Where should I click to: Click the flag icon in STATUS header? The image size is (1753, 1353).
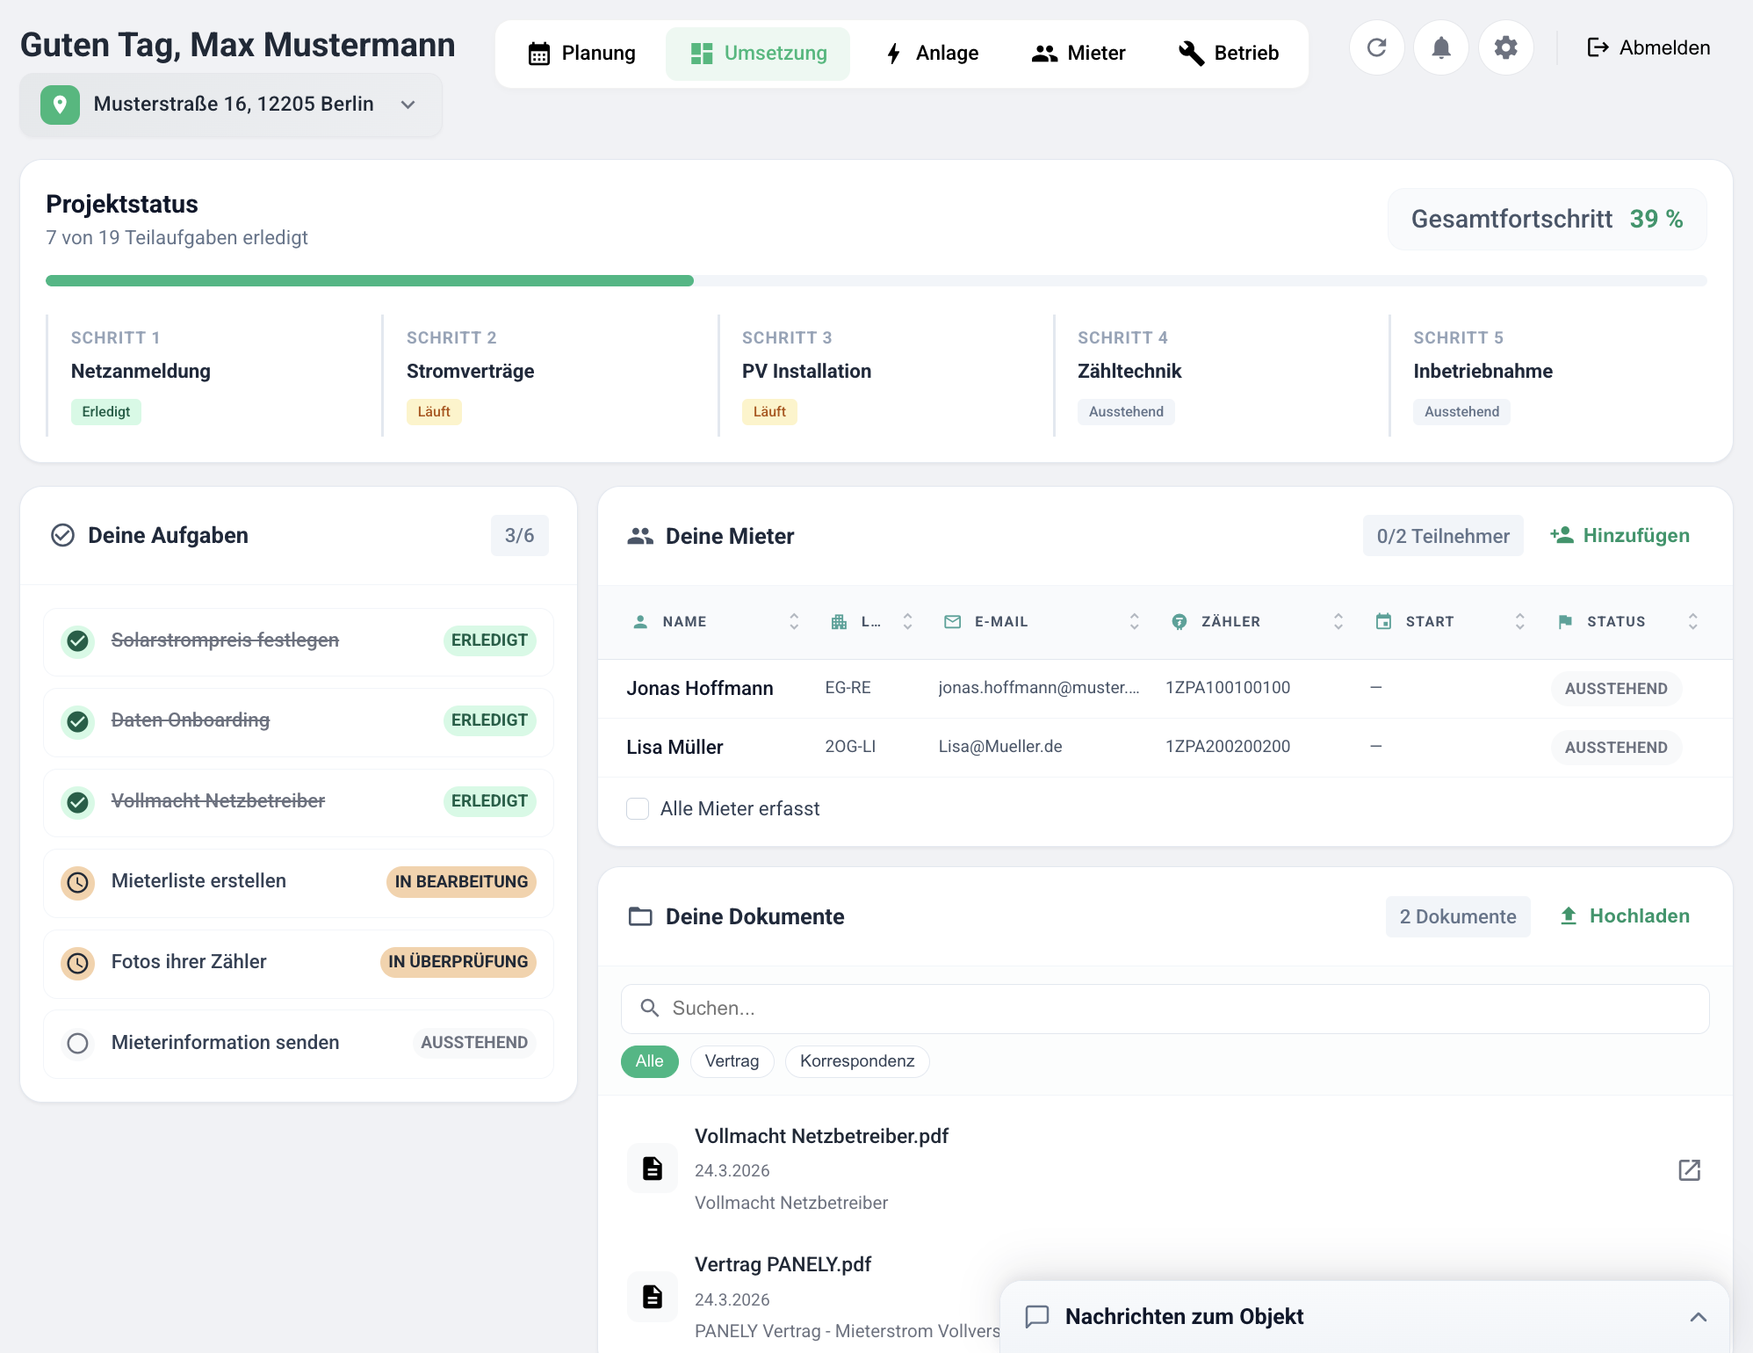(1565, 622)
